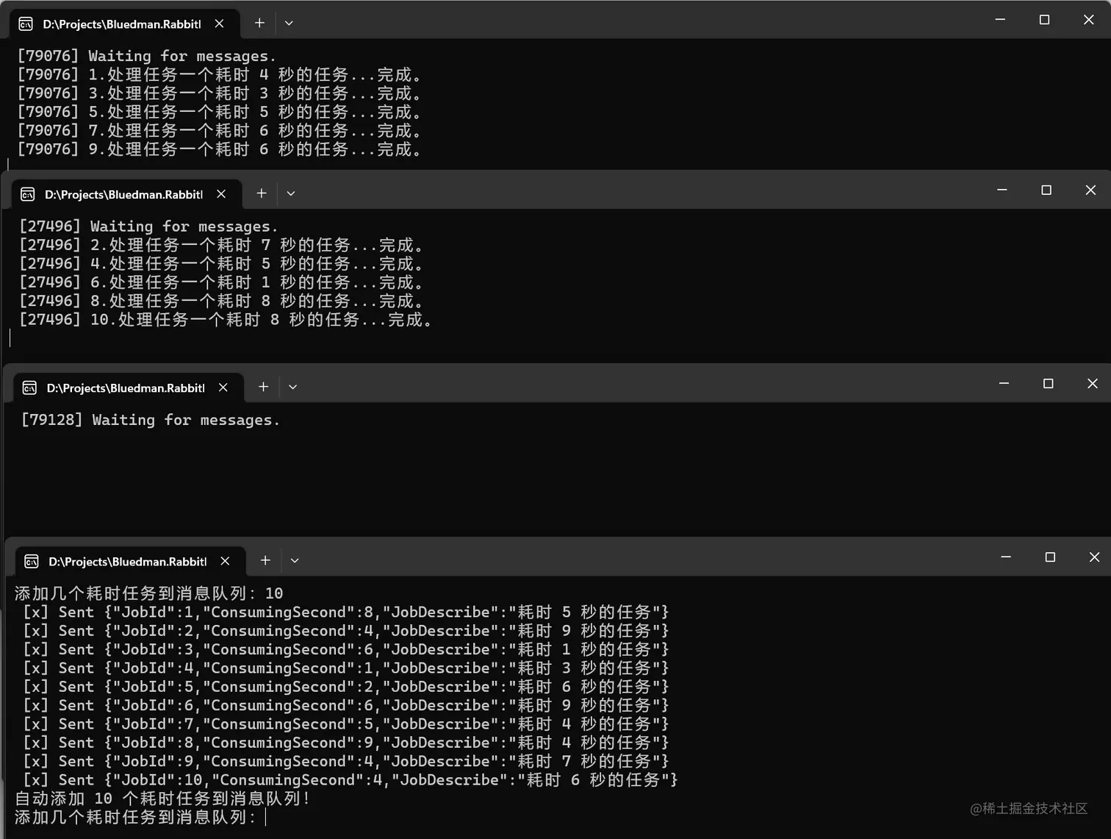Image resolution: width=1111 pixels, height=839 pixels.
Task: Click the Sent line with "JobId":8
Action: tap(346, 743)
